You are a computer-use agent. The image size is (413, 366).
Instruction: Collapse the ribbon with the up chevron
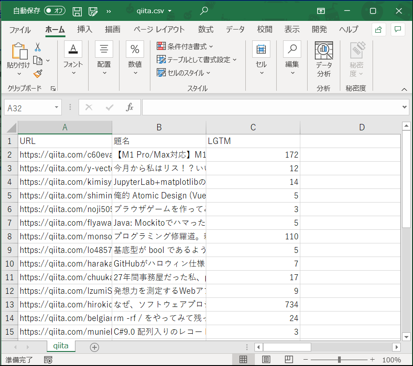[x=404, y=89]
